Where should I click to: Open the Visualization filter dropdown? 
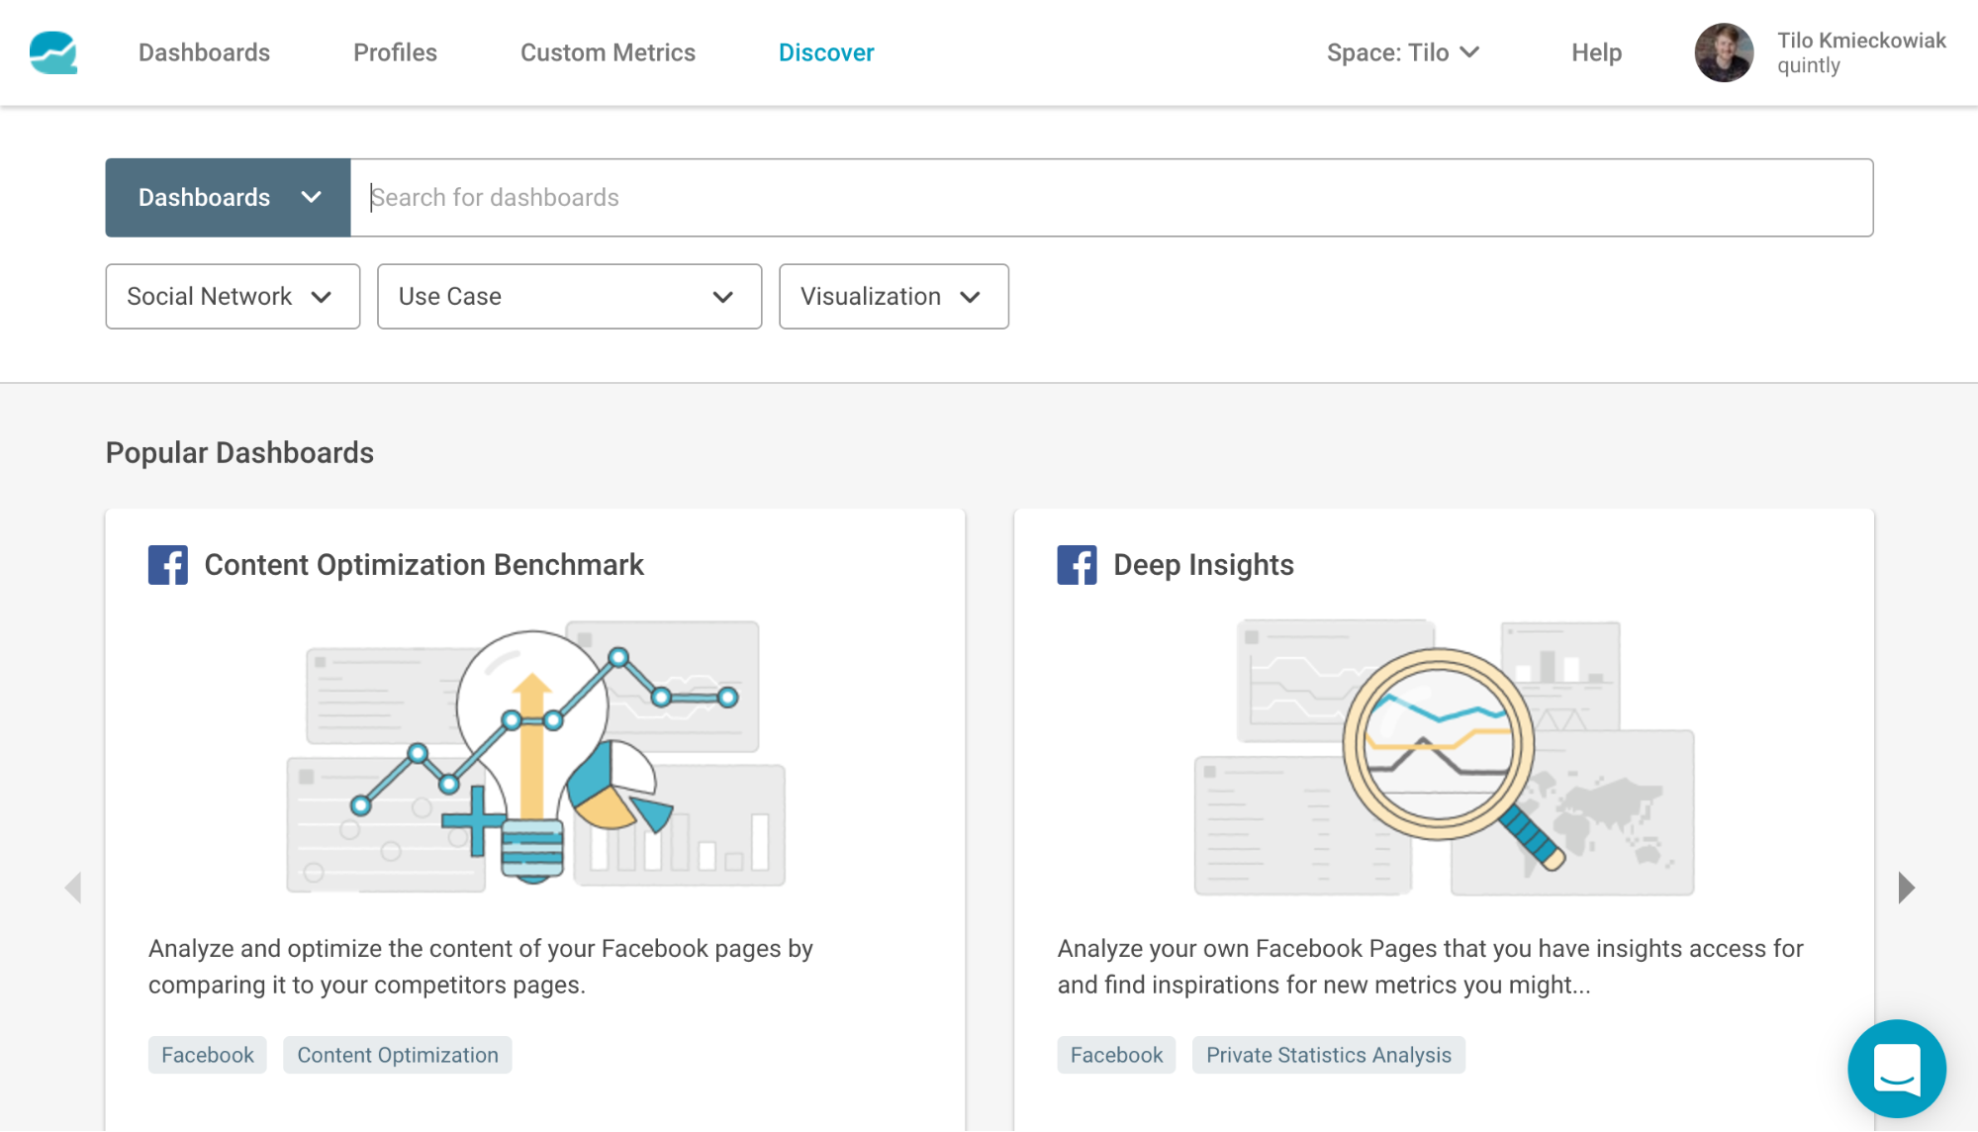point(893,296)
